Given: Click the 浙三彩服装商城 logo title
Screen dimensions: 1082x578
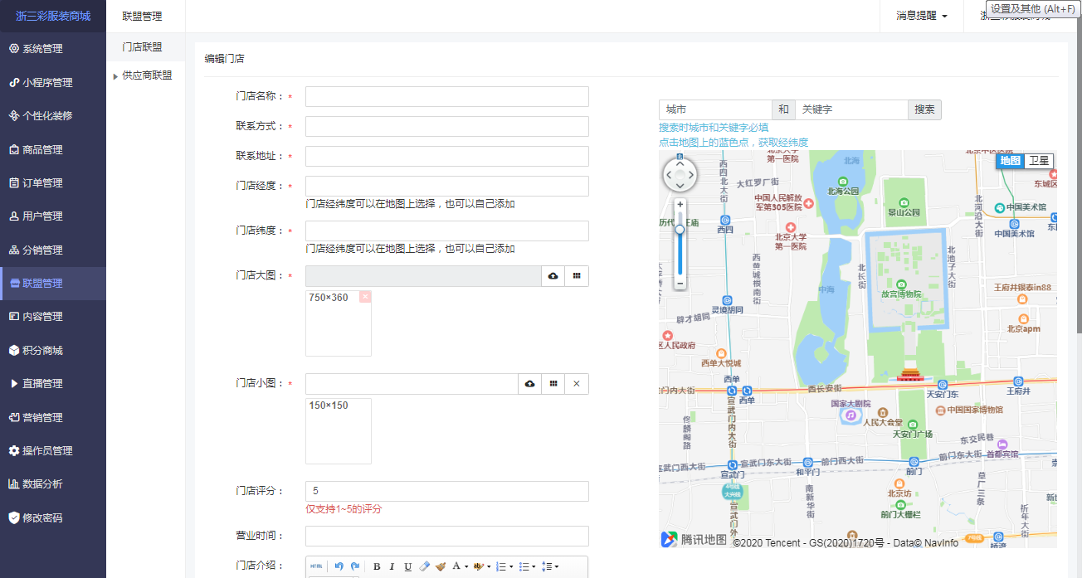Looking at the screenshot, I should (53, 16).
